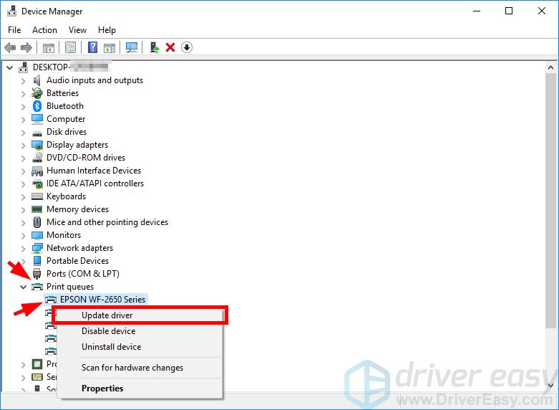
Task: Click the red X Uninstall device icon
Action: pyautogui.click(x=170, y=47)
